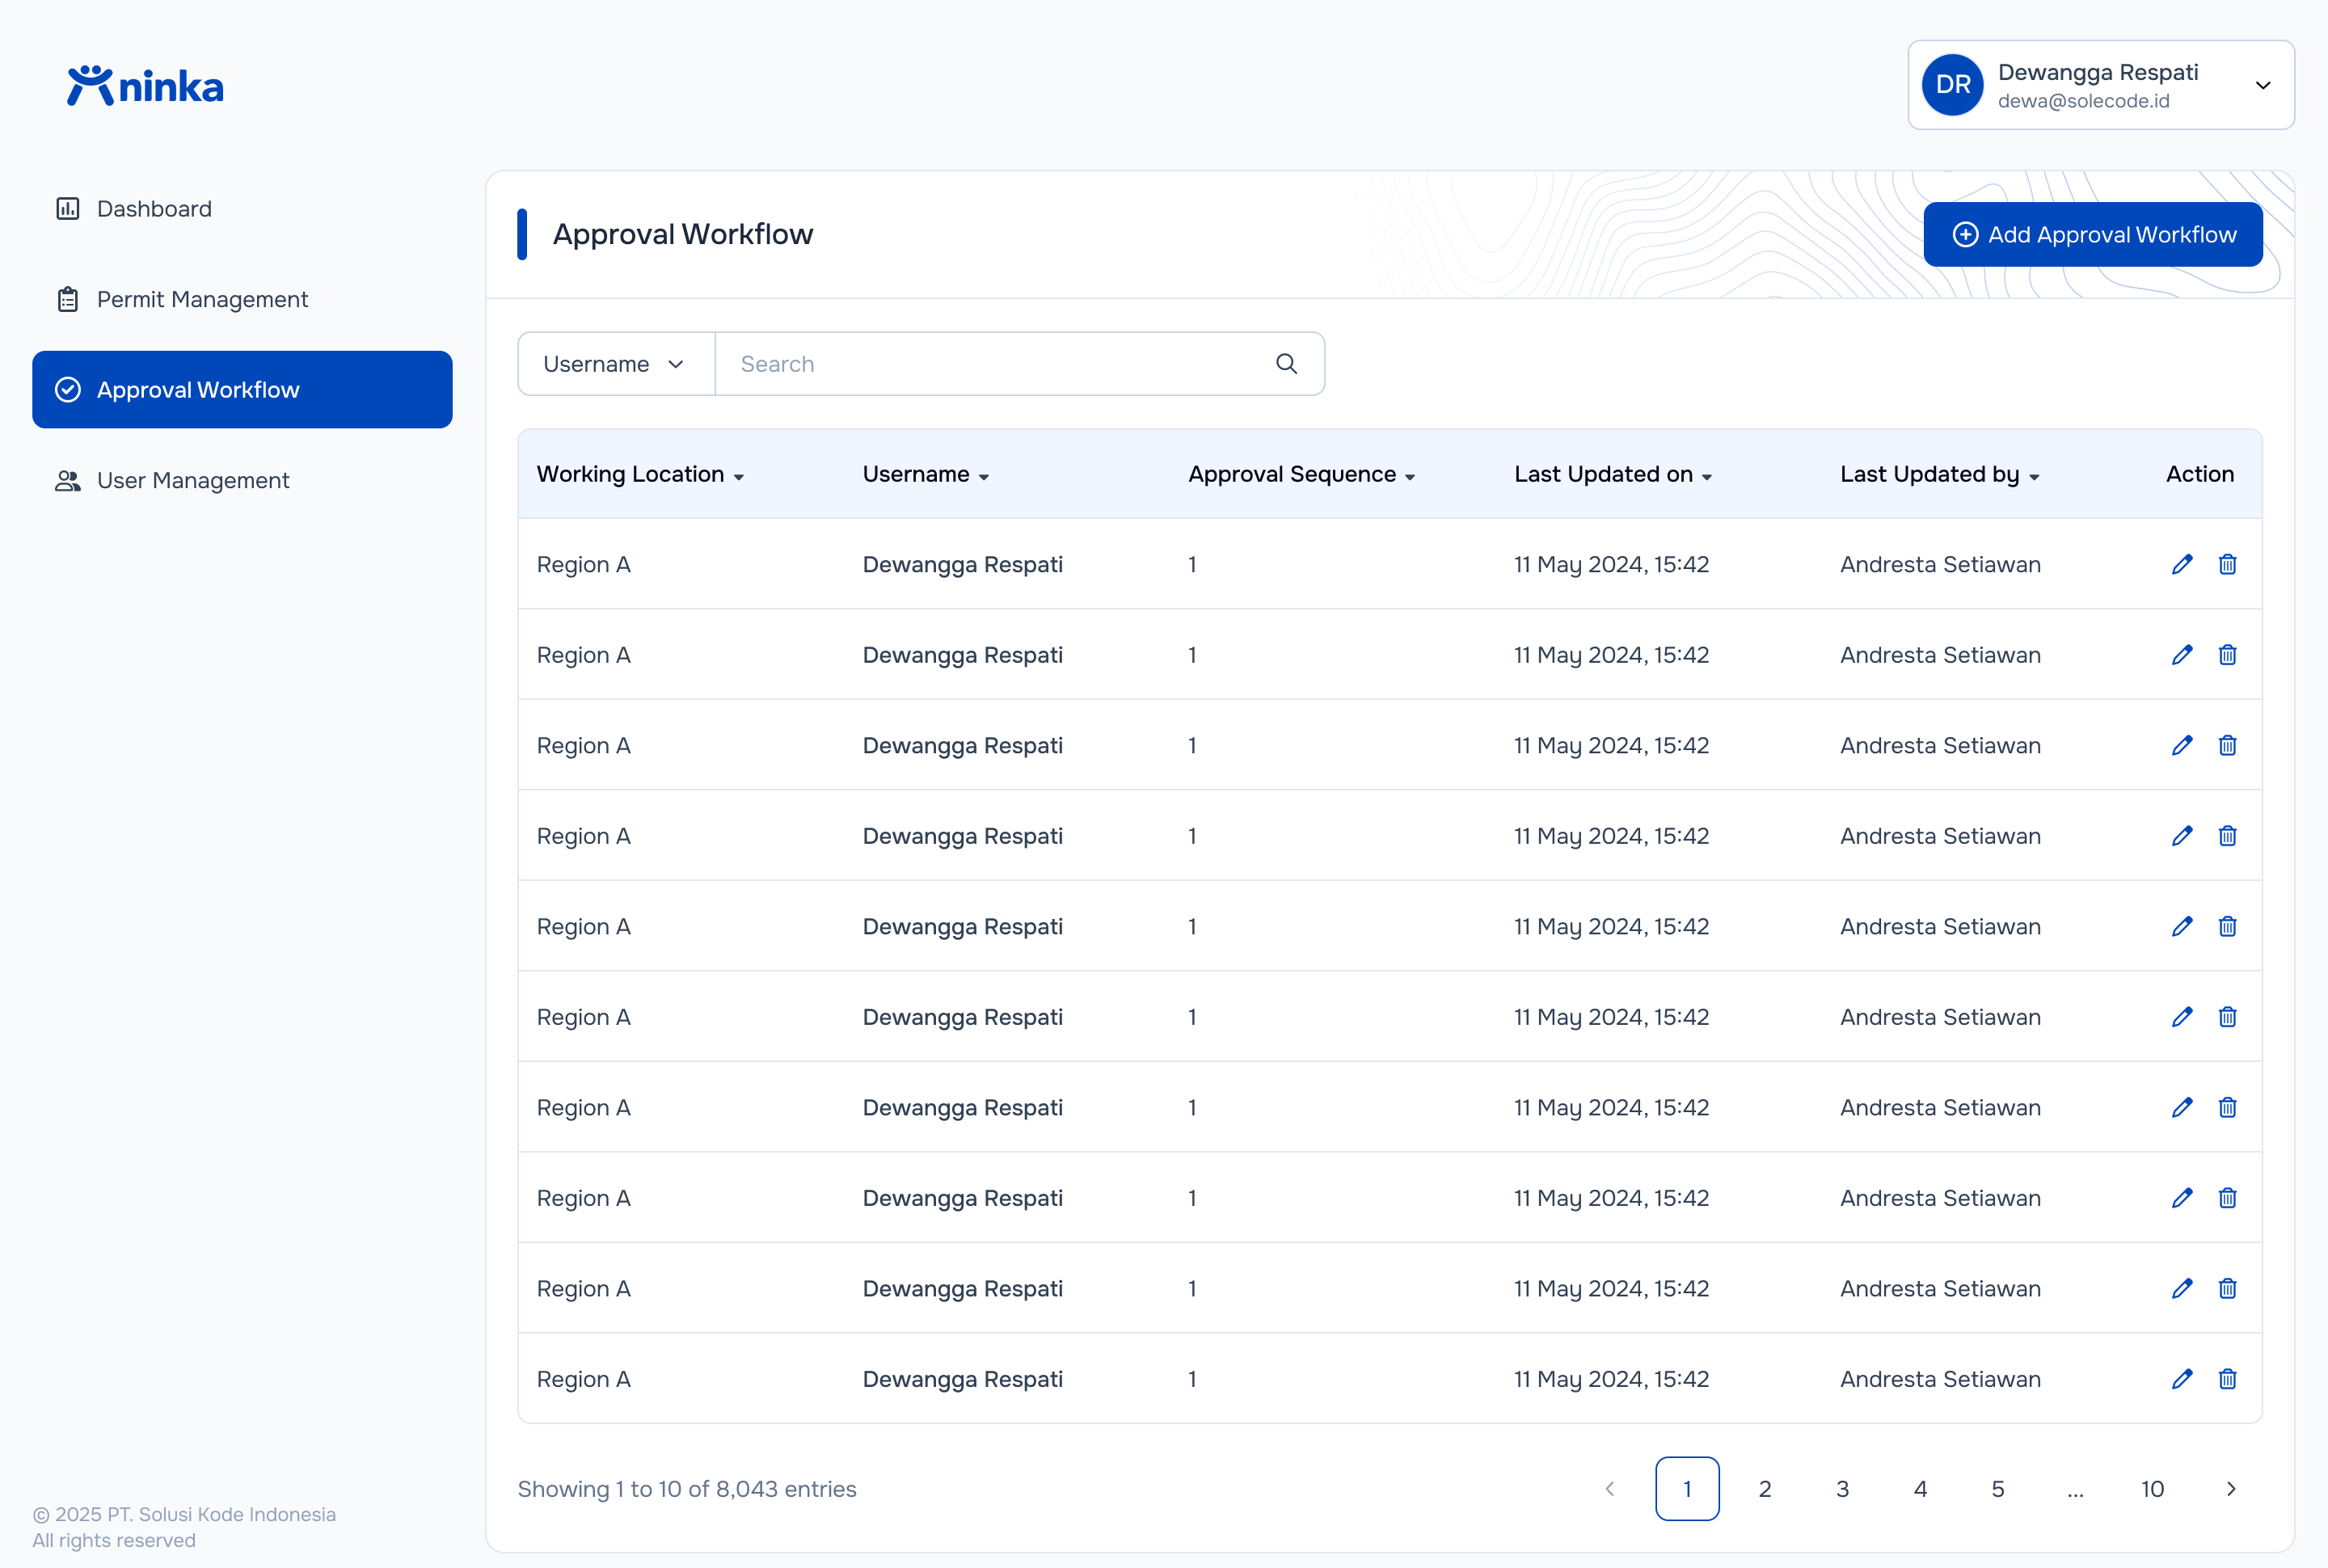Screen dimensions: 2328x1568
Task: Go to pagination page 2
Action: 1765,1488
